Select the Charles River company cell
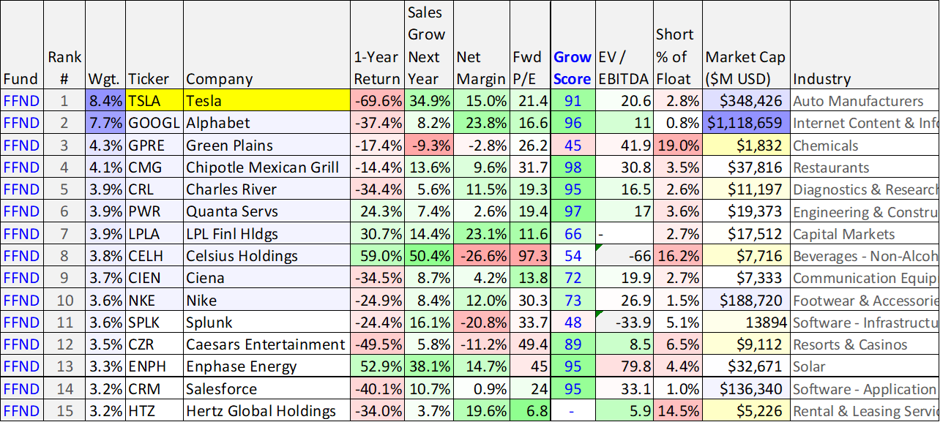The height and width of the screenshot is (422, 940). pos(267,189)
